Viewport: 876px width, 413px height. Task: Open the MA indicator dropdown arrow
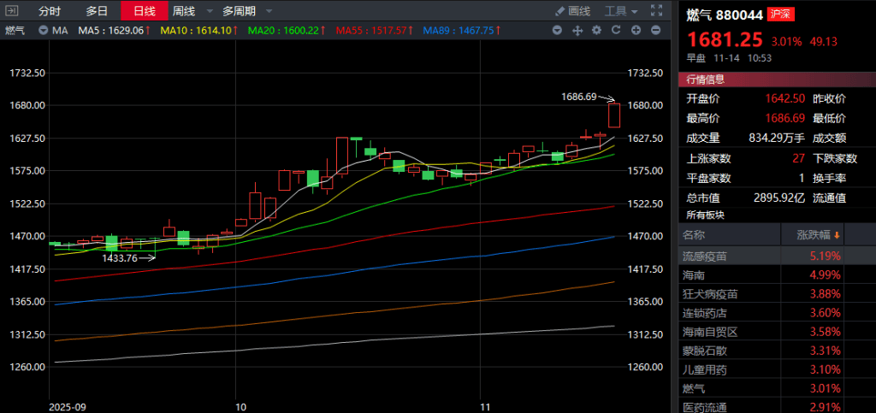click(x=44, y=31)
